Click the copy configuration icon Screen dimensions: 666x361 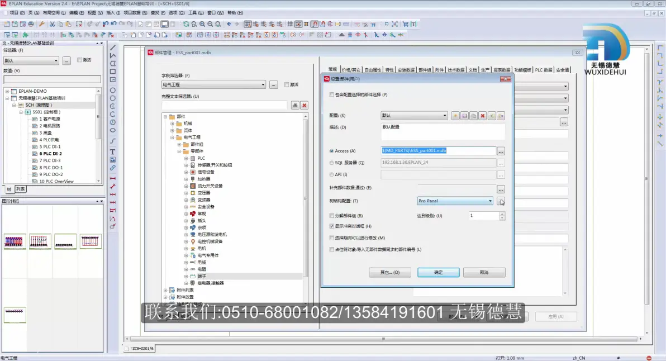[473, 116]
